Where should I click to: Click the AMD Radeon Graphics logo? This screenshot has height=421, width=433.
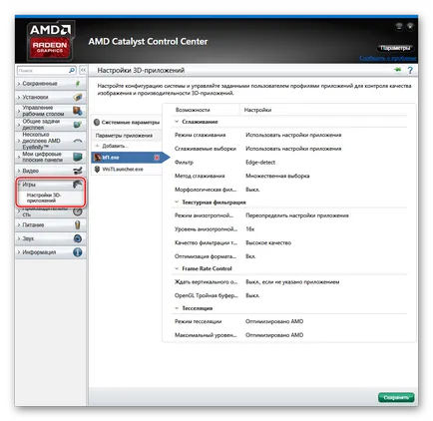pos(51,40)
